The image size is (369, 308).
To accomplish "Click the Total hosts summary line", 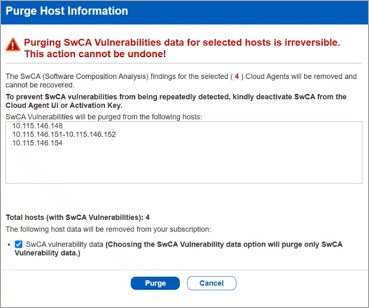I will (77, 218).
